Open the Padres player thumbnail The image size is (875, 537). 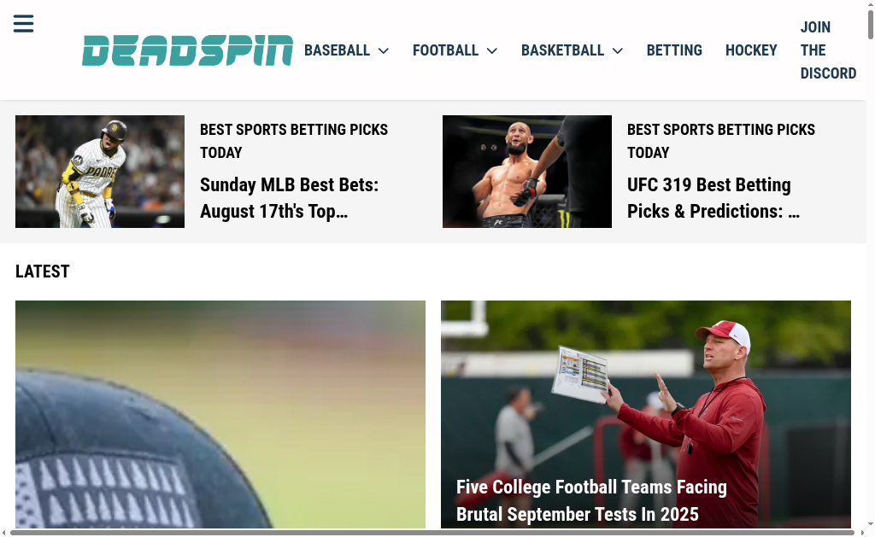[100, 172]
